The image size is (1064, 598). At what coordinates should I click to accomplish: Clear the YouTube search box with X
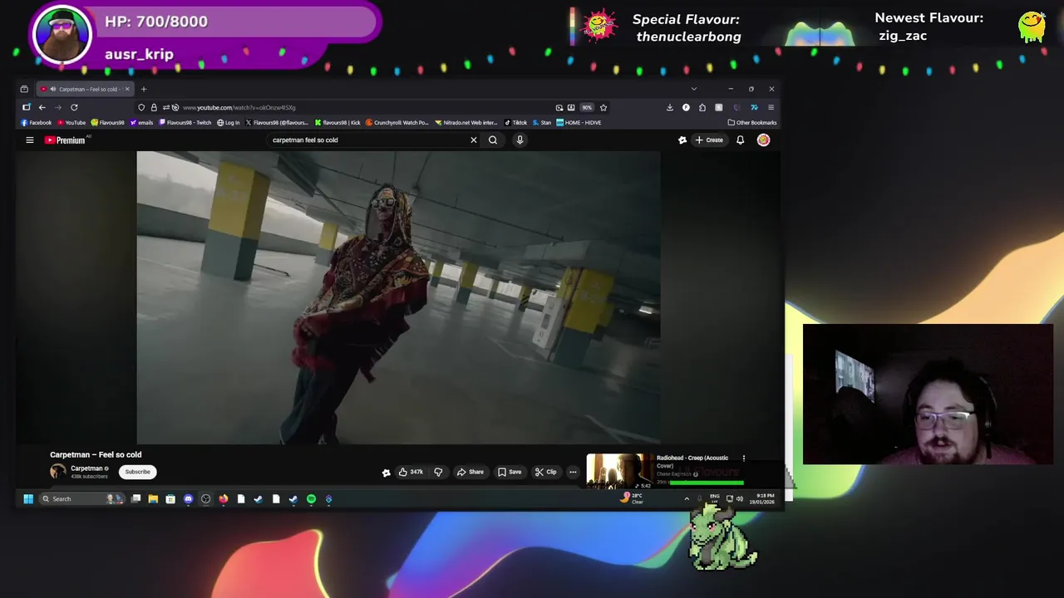coord(474,140)
